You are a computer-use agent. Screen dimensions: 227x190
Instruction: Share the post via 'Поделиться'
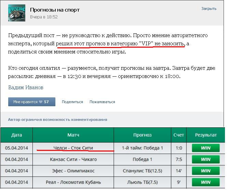point(72,102)
